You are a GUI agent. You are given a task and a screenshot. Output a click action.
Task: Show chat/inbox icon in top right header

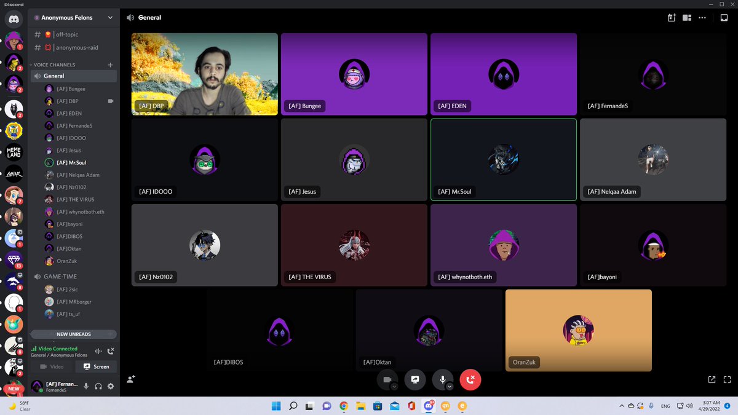coord(724,18)
